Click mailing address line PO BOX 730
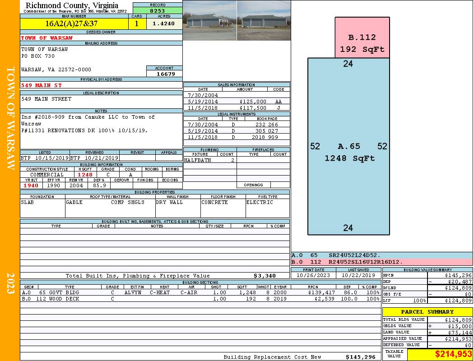This screenshot has width=474, height=361. click(38, 56)
